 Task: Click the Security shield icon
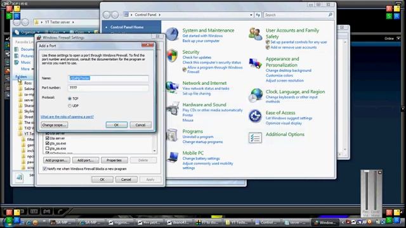pyautogui.click(x=172, y=56)
